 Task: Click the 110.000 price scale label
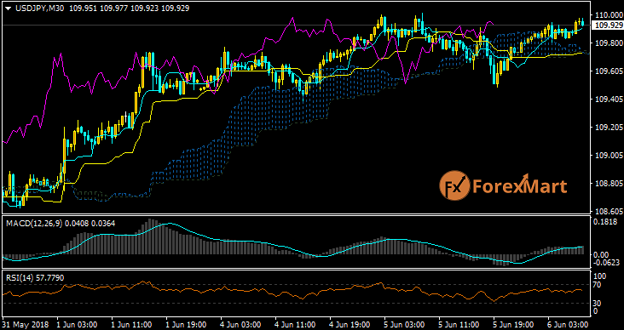pos(608,14)
